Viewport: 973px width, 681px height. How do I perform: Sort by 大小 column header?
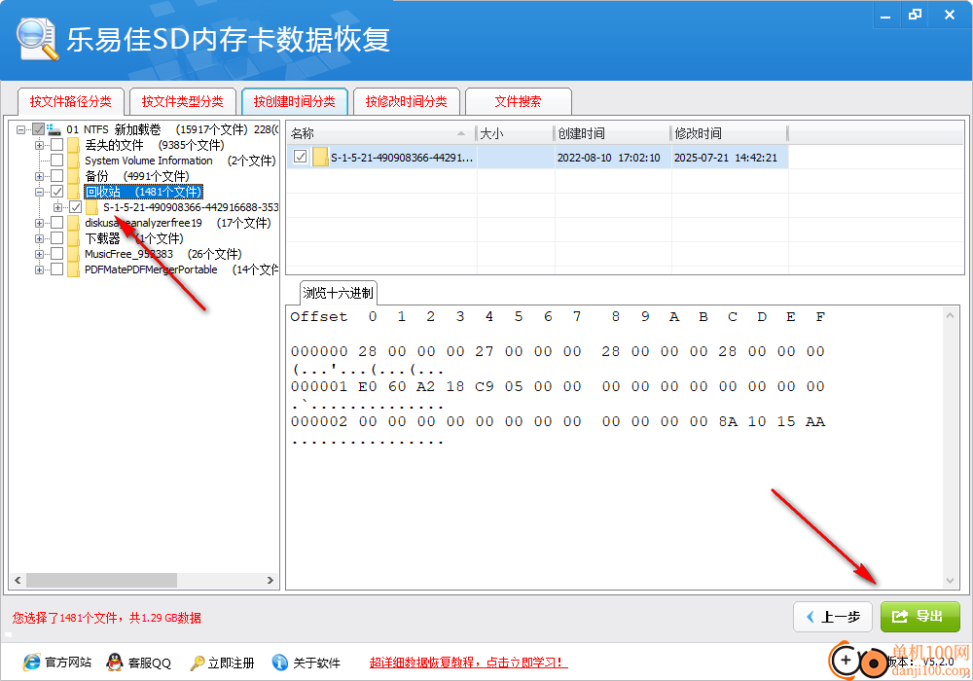[x=515, y=133]
